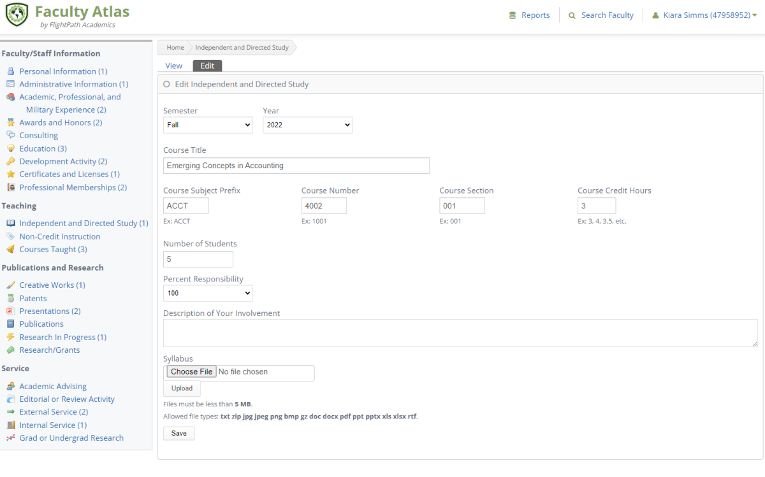Image resolution: width=765 pixels, height=477 pixels.
Task: Click the Academic, Professional, and Military Experience icon
Action: point(10,97)
